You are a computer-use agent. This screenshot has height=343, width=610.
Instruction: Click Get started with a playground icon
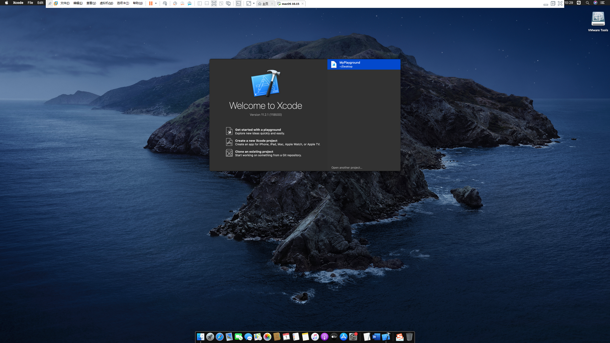[x=229, y=131]
